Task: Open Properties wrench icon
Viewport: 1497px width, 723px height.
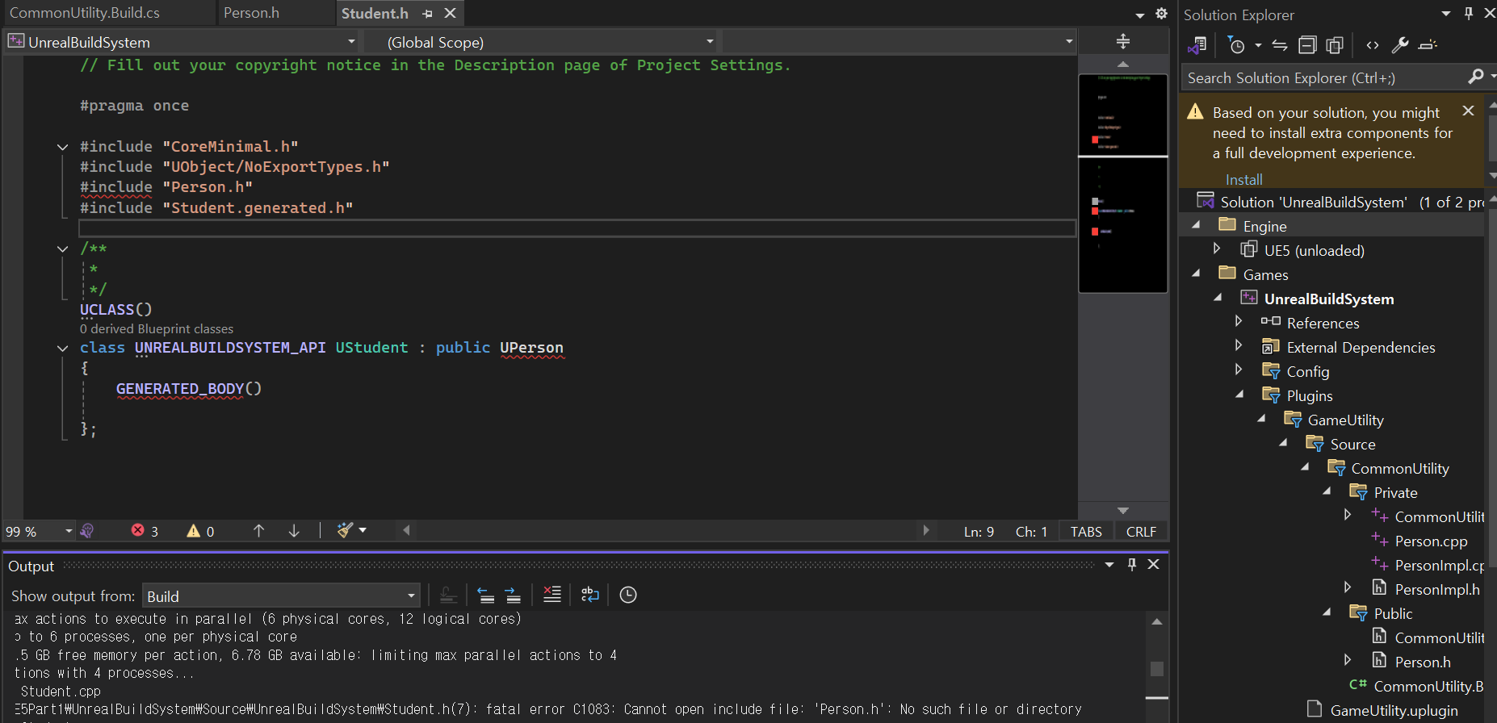Action: 1400,45
